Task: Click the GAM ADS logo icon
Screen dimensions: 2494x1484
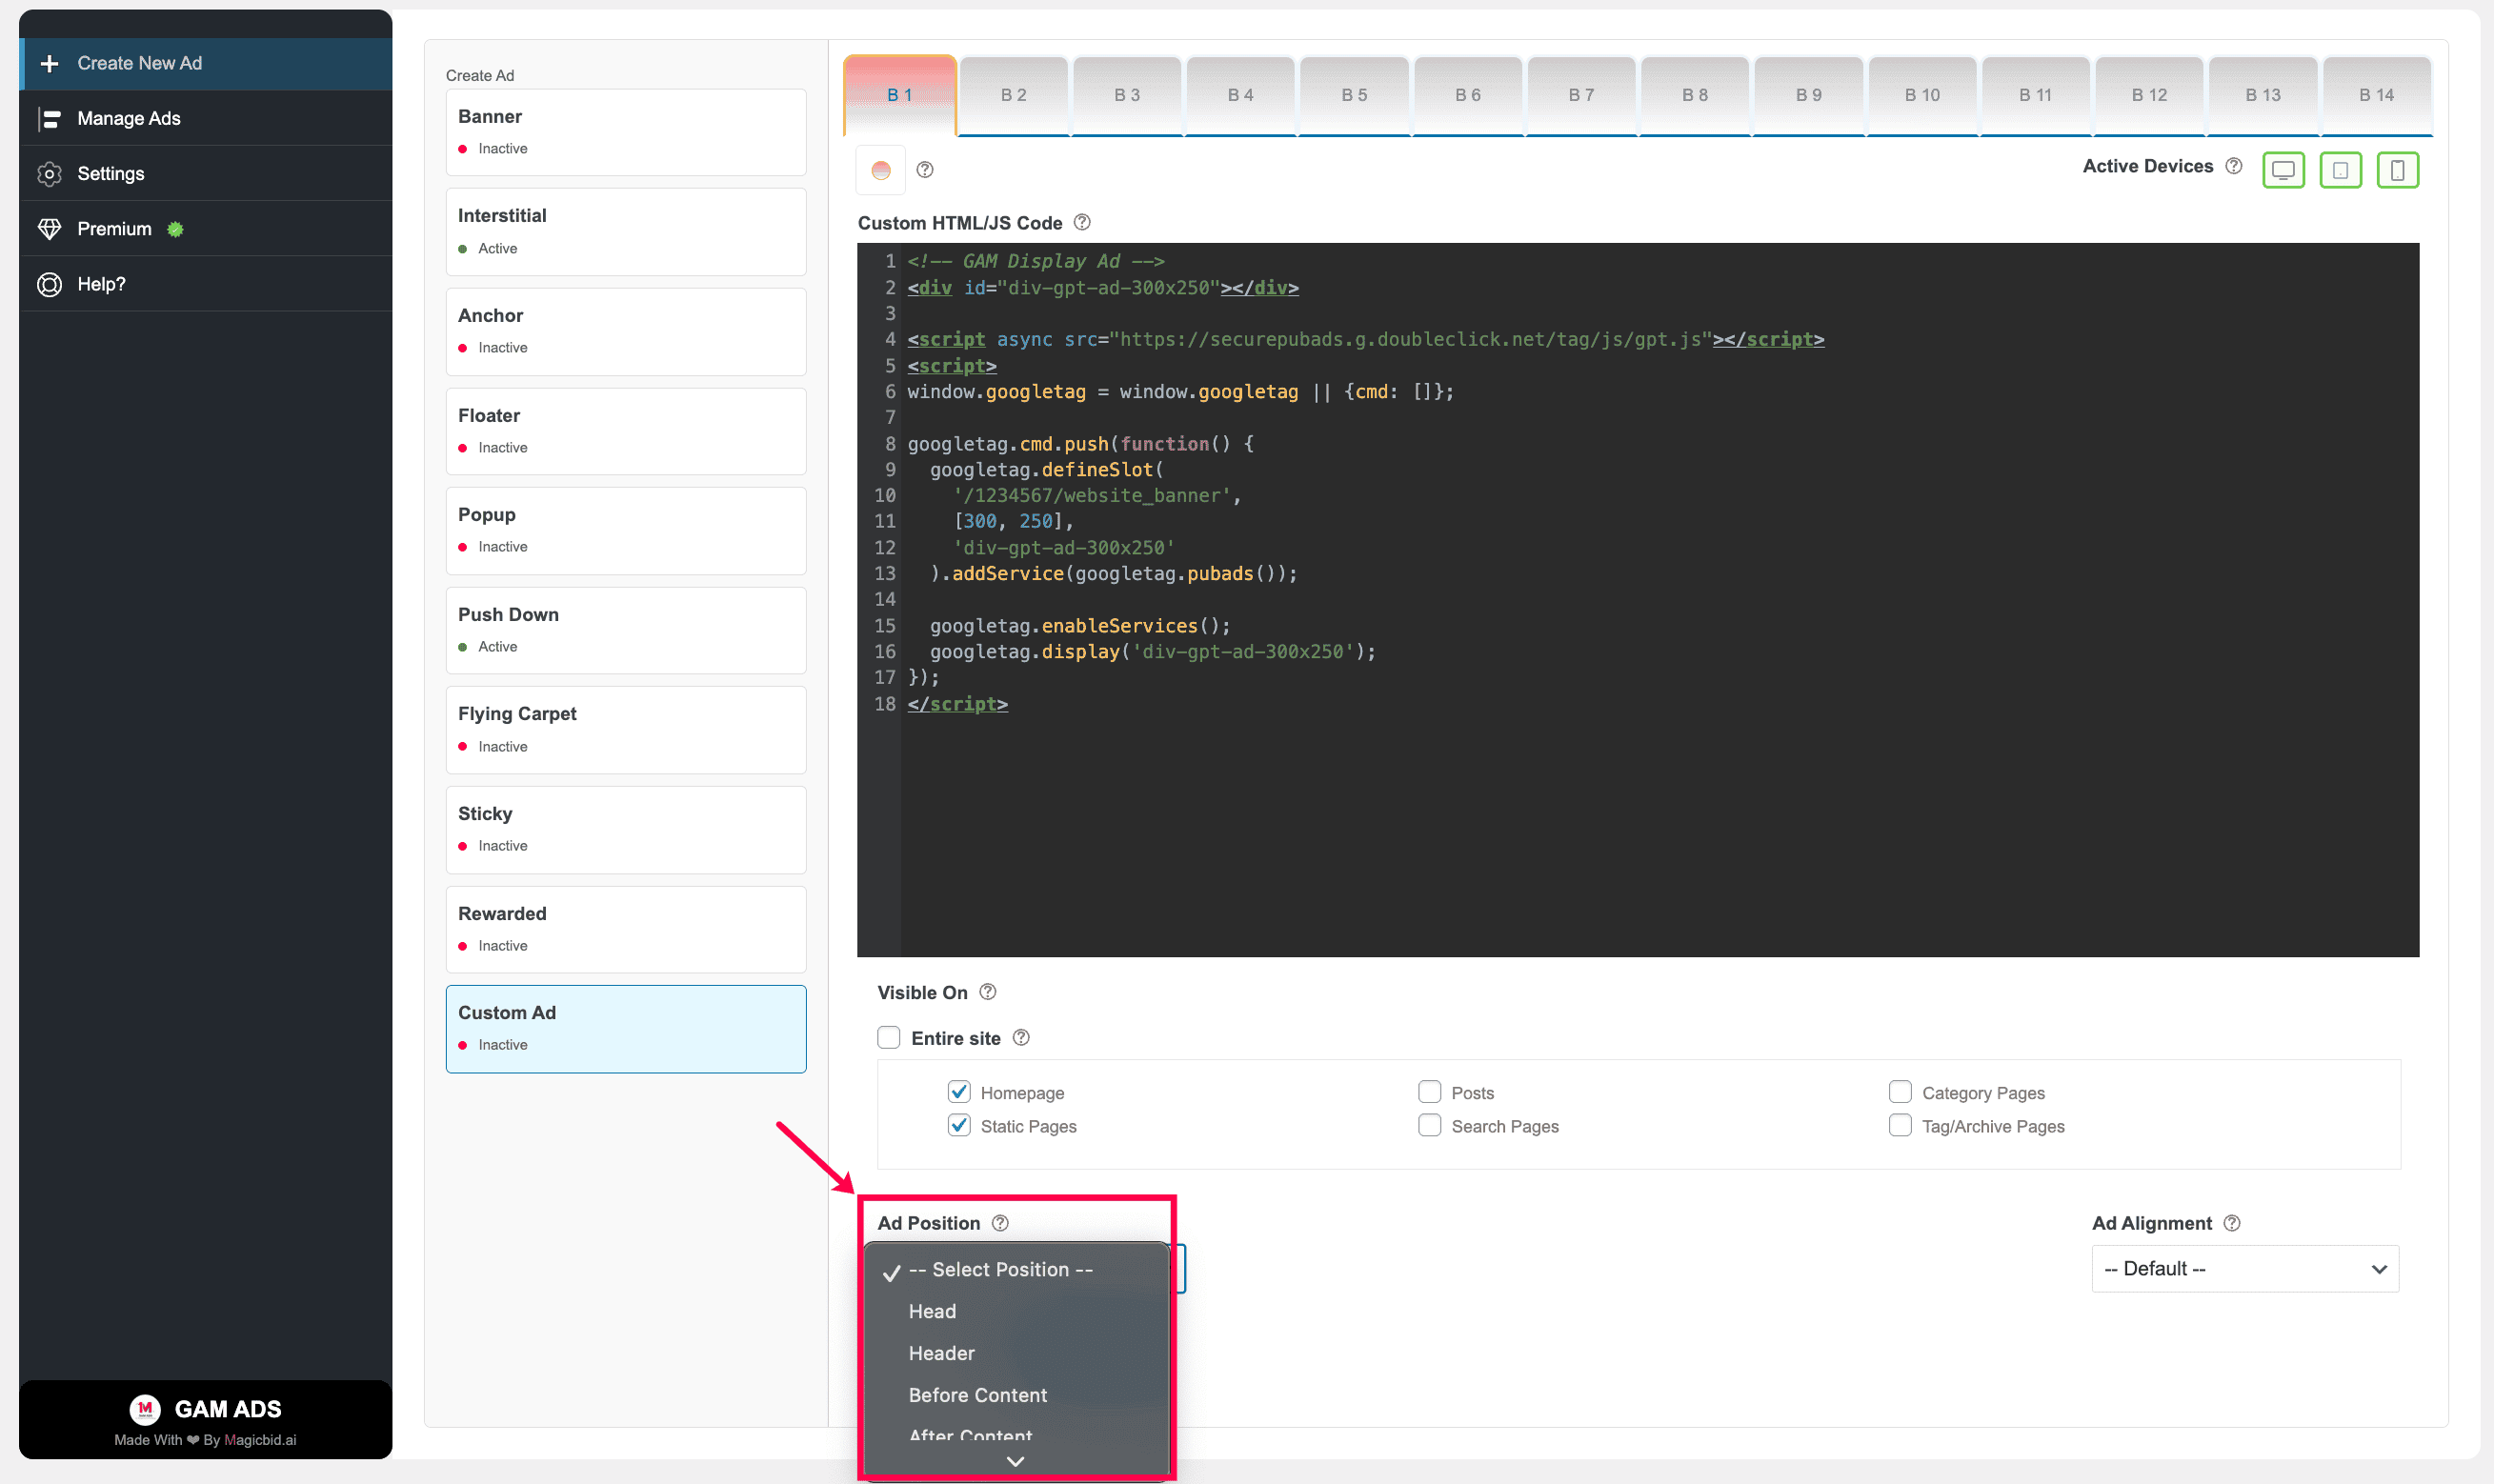Action: click(145, 1408)
